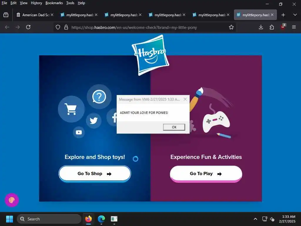This screenshot has width=301, height=226.
Task: Close the American Dad tab
Action: [52, 15]
